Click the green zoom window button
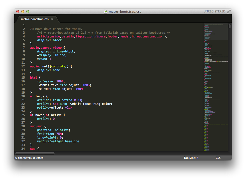Screen dimensions: 246x180 [28, 11]
